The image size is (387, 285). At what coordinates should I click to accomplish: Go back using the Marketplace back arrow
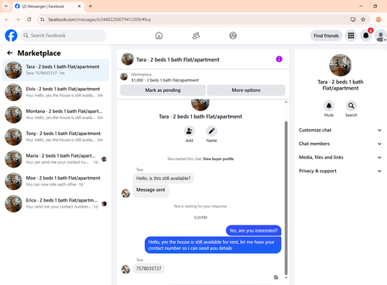click(x=10, y=53)
